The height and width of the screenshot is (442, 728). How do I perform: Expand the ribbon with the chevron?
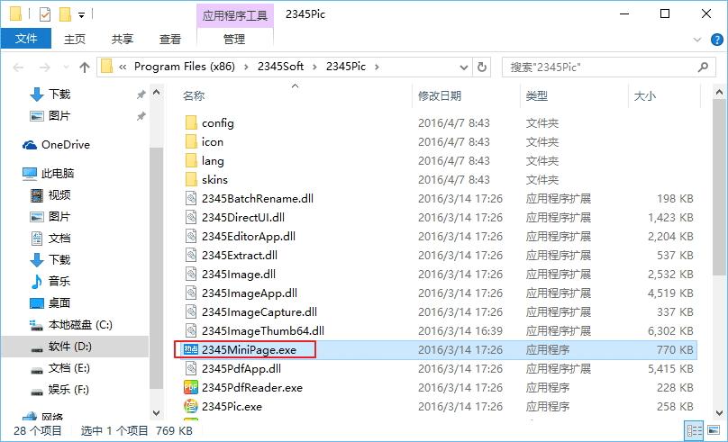click(696, 40)
